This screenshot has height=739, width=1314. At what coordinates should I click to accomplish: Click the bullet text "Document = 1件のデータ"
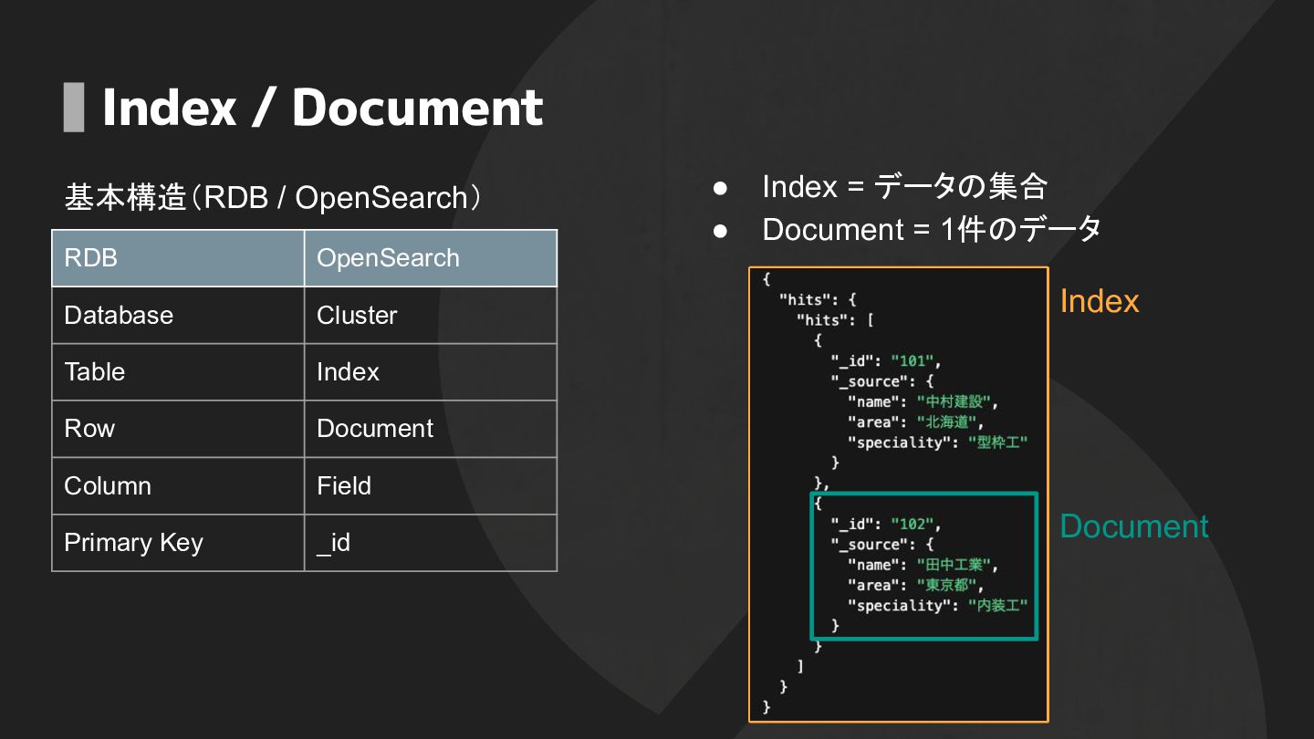click(931, 230)
